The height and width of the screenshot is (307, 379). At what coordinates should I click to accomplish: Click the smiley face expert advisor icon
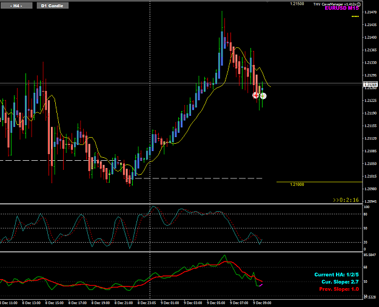click(359, 4)
